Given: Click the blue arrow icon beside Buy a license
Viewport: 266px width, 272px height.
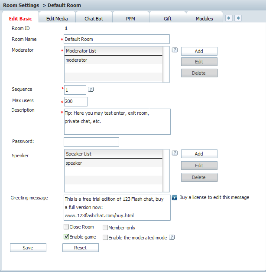Looking at the screenshot, I should tap(175, 197).
